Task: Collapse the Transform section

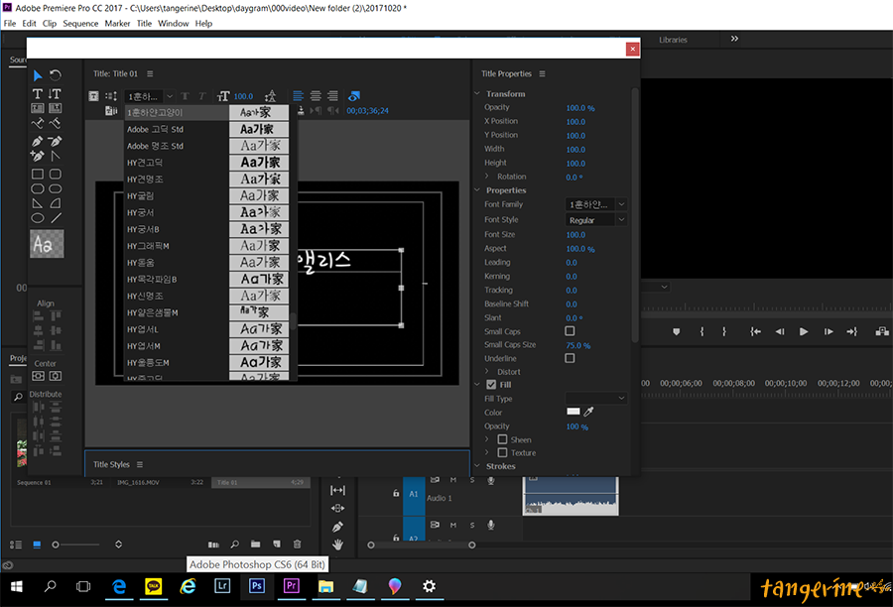Action: pos(477,93)
